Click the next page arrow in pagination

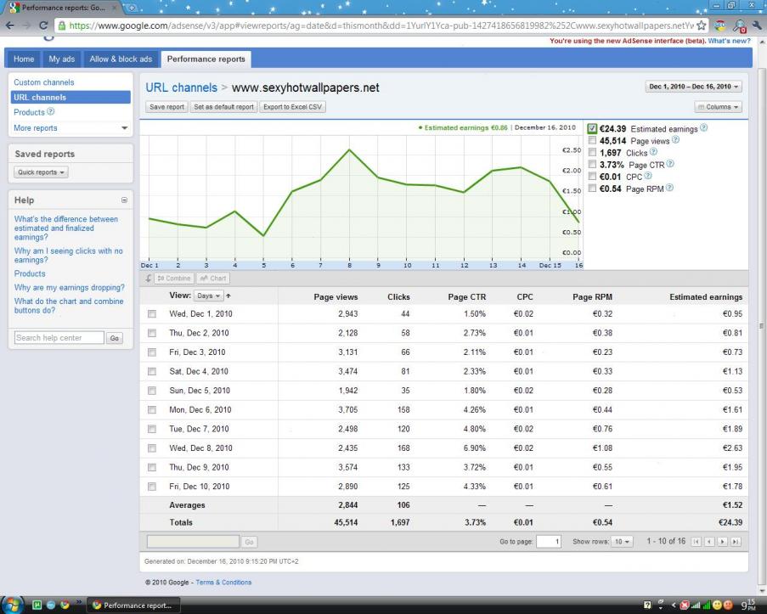(725, 541)
